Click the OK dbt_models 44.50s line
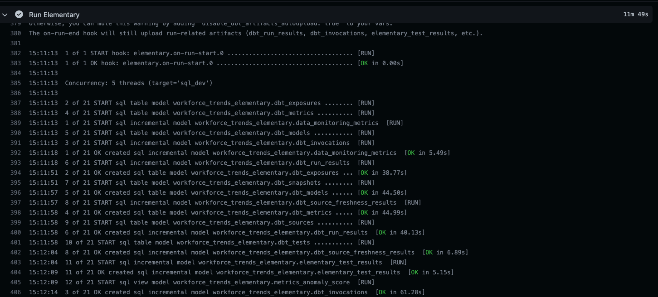Image resolution: width=658 pixels, height=297 pixels. click(x=218, y=192)
